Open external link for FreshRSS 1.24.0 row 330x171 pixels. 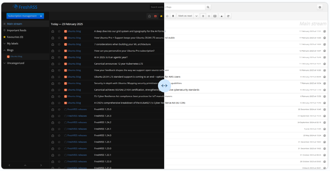pos(324,136)
